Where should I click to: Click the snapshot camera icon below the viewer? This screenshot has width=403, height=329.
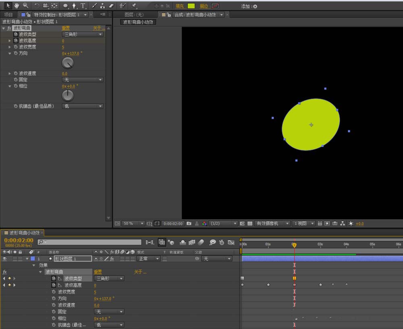pos(189,223)
